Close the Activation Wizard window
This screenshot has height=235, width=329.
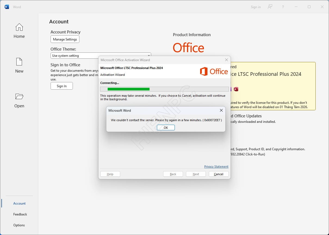click(226, 60)
